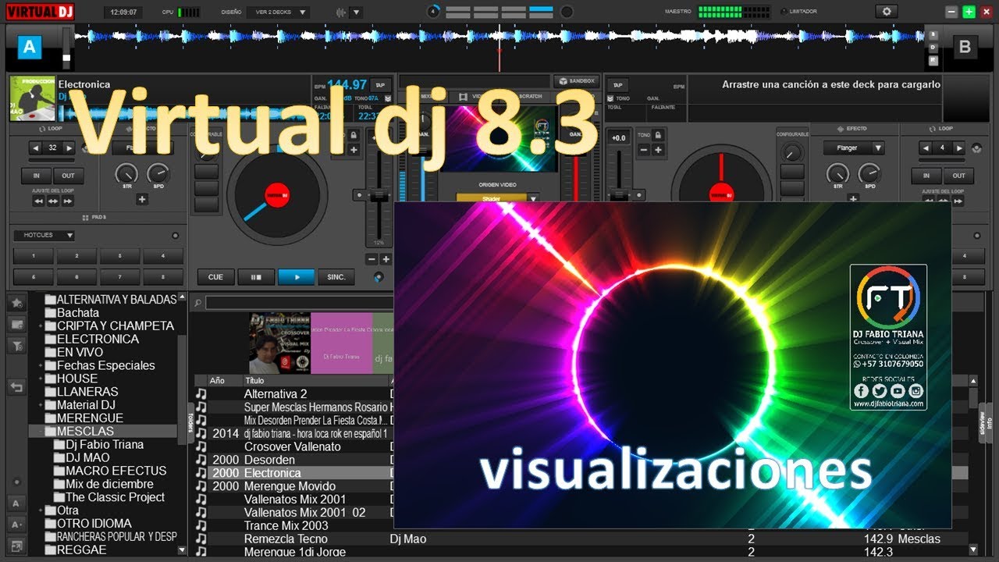Expand the CRIPTA Y CHAMPETA folder
The image size is (999, 562).
[41, 325]
